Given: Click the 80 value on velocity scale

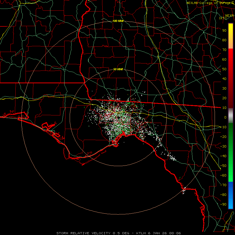Looking at the screenshot, I should (224, 40).
